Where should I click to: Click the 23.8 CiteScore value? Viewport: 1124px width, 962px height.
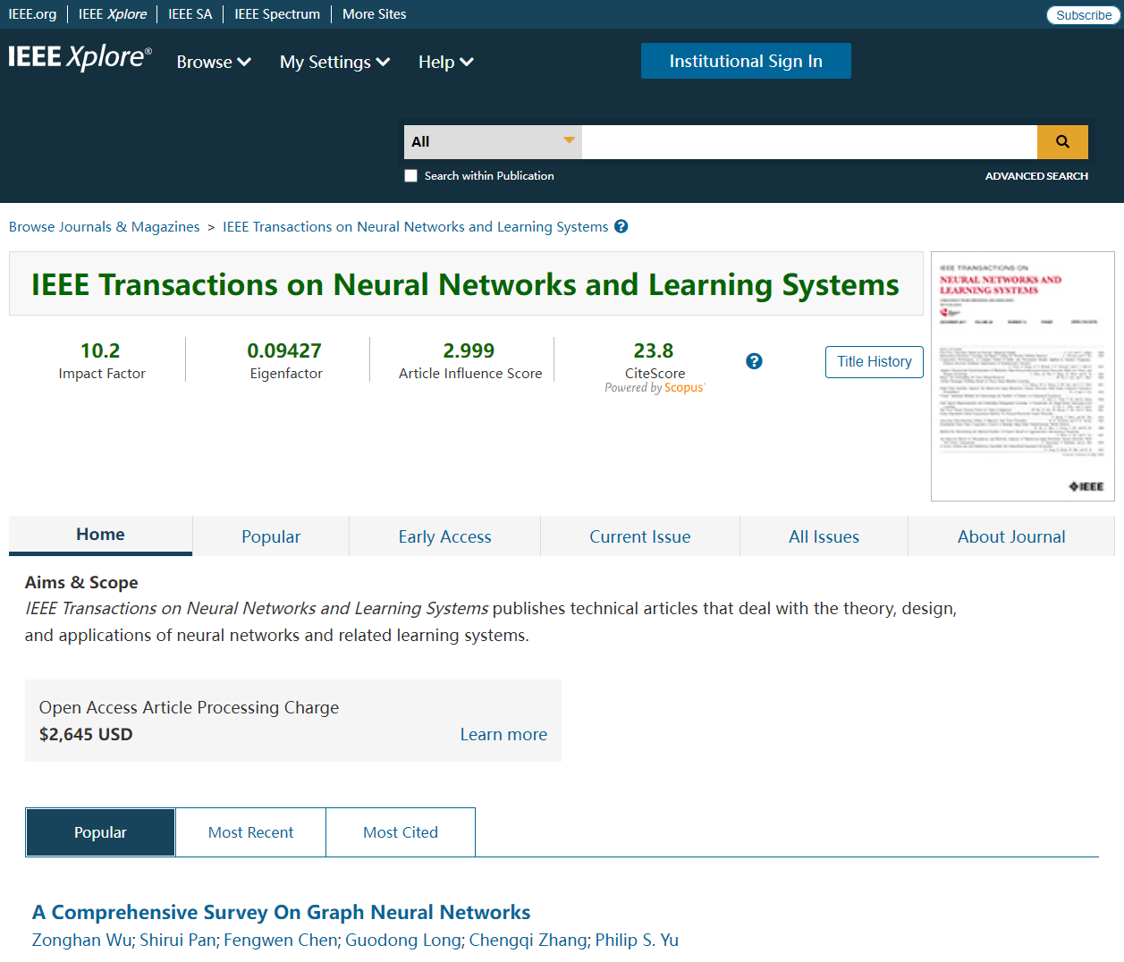[x=654, y=350]
